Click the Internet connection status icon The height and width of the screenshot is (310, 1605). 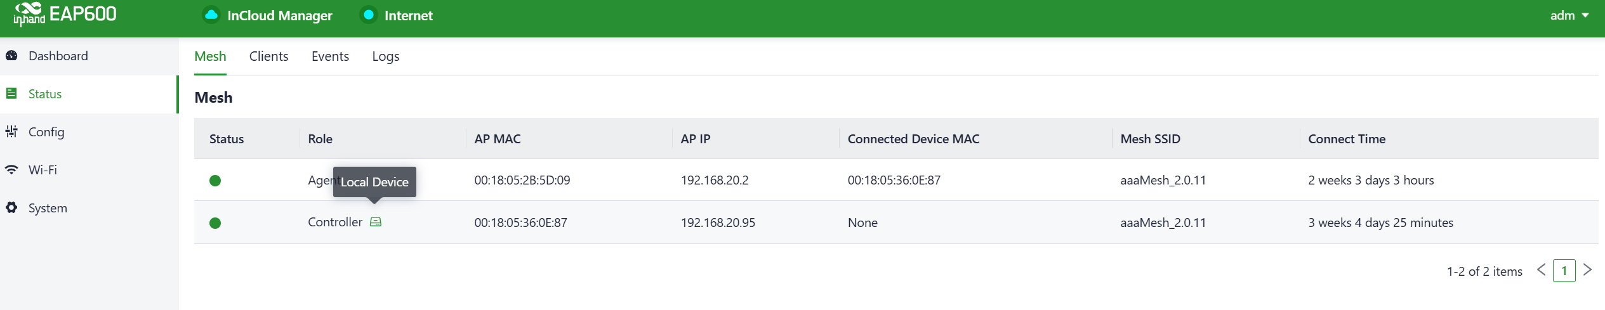[368, 15]
